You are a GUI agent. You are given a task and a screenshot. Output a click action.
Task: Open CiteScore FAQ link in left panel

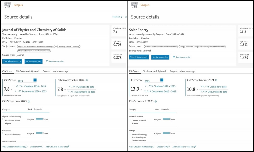tap(36, 147)
